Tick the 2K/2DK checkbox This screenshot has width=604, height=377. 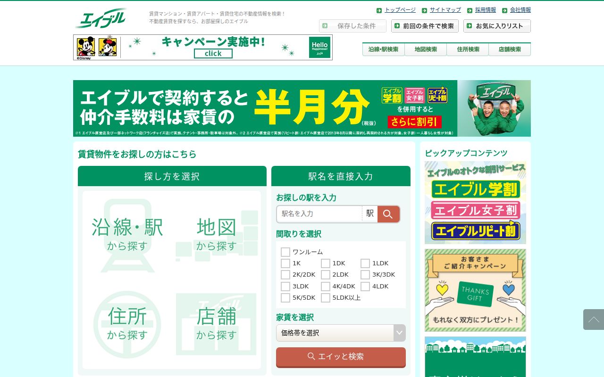285,275
